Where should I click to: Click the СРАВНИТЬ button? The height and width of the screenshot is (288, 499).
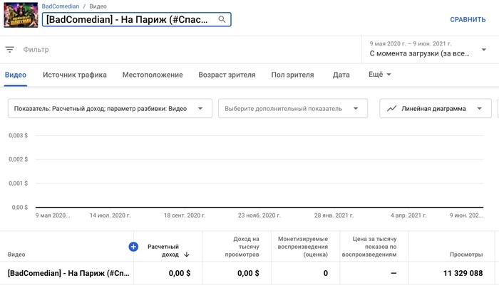467,20
